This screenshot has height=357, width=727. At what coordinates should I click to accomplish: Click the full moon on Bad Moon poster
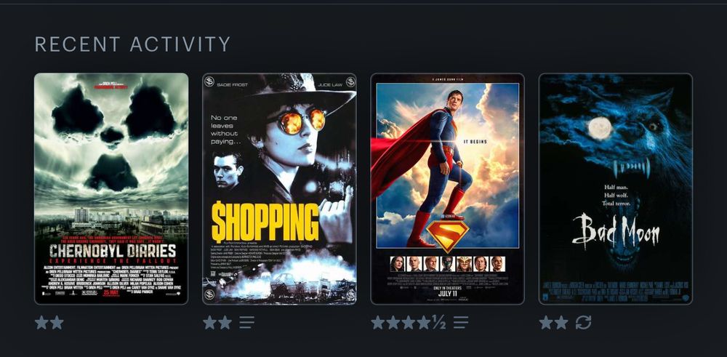click(x=600, y=129)
